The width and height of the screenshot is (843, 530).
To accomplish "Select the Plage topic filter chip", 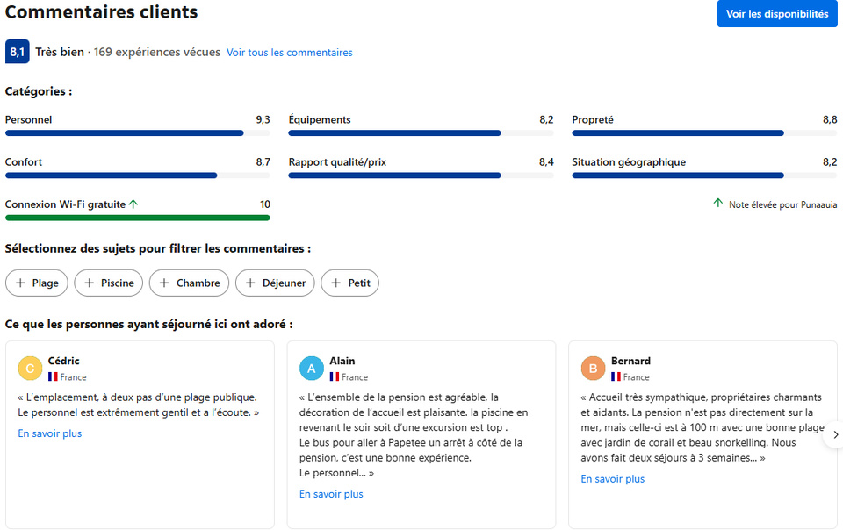I will 36,283.
